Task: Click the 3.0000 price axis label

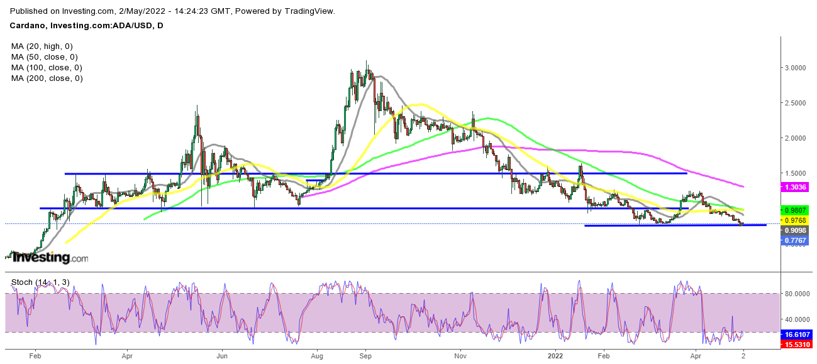Action: (796, 68)
